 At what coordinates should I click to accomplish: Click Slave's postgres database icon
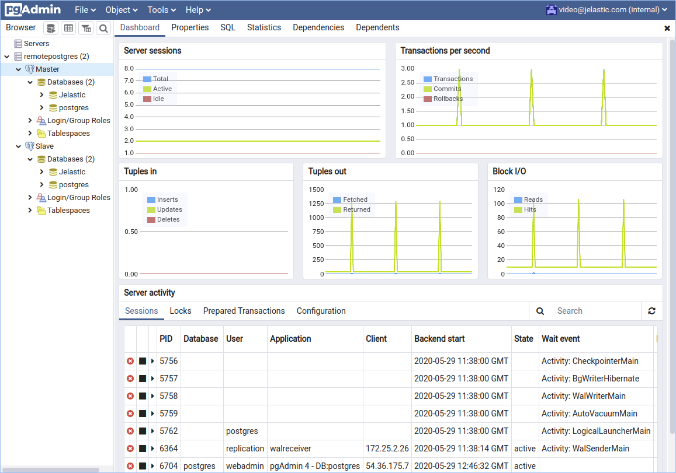click(53, 185)
